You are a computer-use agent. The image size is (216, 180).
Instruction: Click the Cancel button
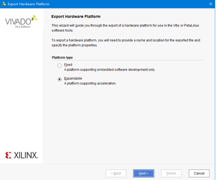click(199, 173)
